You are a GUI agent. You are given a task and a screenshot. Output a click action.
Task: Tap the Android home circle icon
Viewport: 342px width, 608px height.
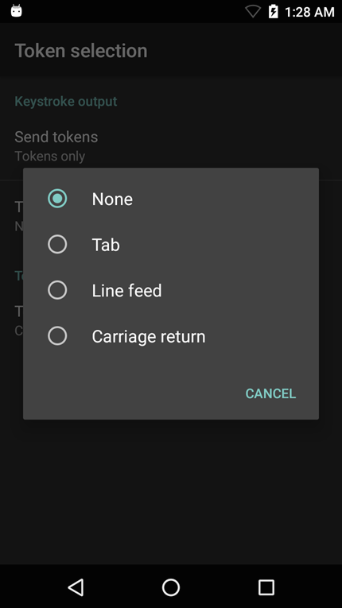[x=171, y=587]
